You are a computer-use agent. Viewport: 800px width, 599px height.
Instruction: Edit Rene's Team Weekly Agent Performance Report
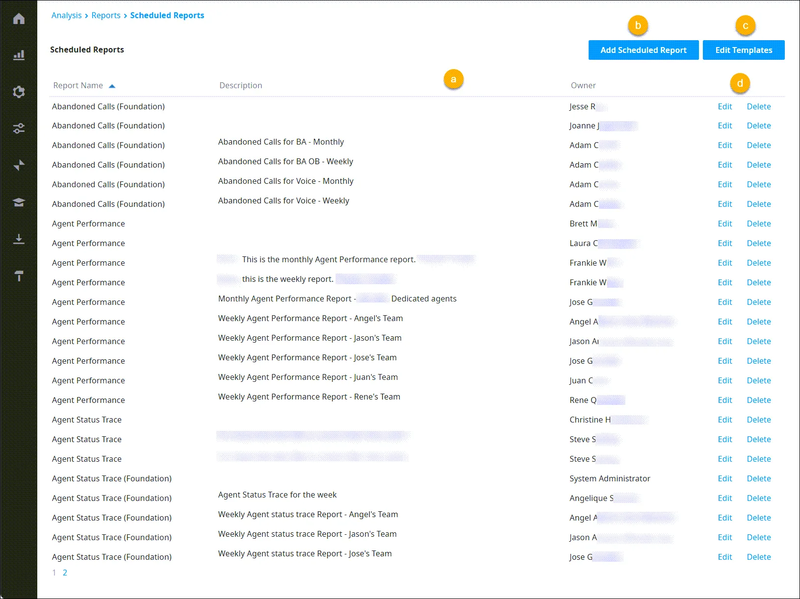724,400
